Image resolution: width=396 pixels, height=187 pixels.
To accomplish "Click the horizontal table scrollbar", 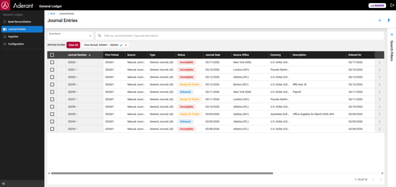I will [162, 173].
